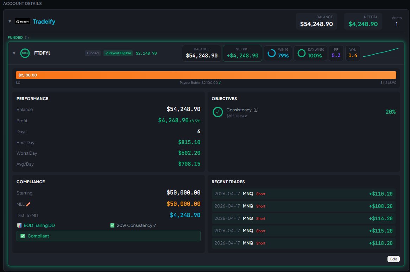Click the PF 5.3 stat

(x=336, y=53)
